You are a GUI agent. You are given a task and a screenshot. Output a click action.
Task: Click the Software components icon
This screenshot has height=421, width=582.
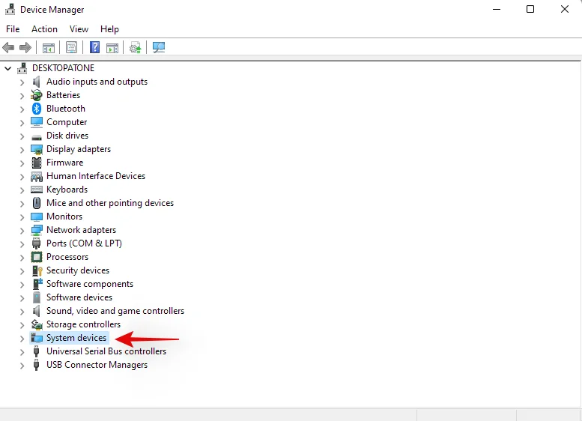tap(37, 284)
